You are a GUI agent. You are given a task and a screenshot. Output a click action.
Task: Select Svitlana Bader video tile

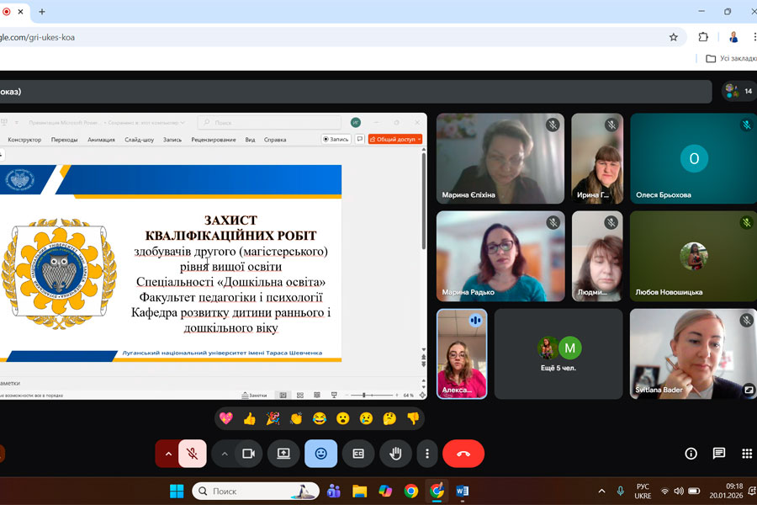[693, 353]
